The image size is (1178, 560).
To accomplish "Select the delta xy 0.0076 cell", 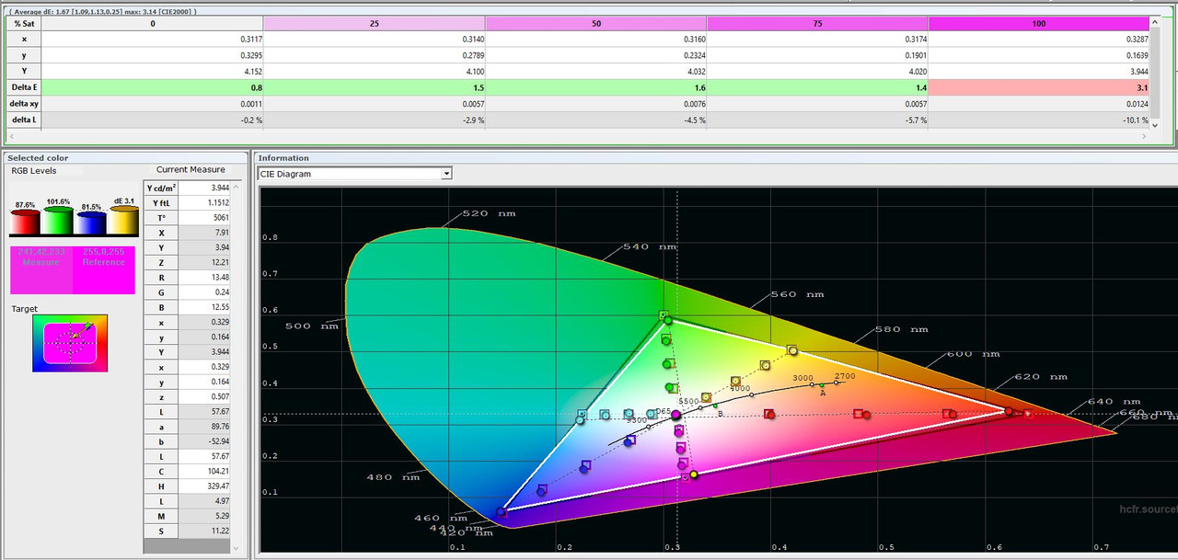I will pos(595,104).
